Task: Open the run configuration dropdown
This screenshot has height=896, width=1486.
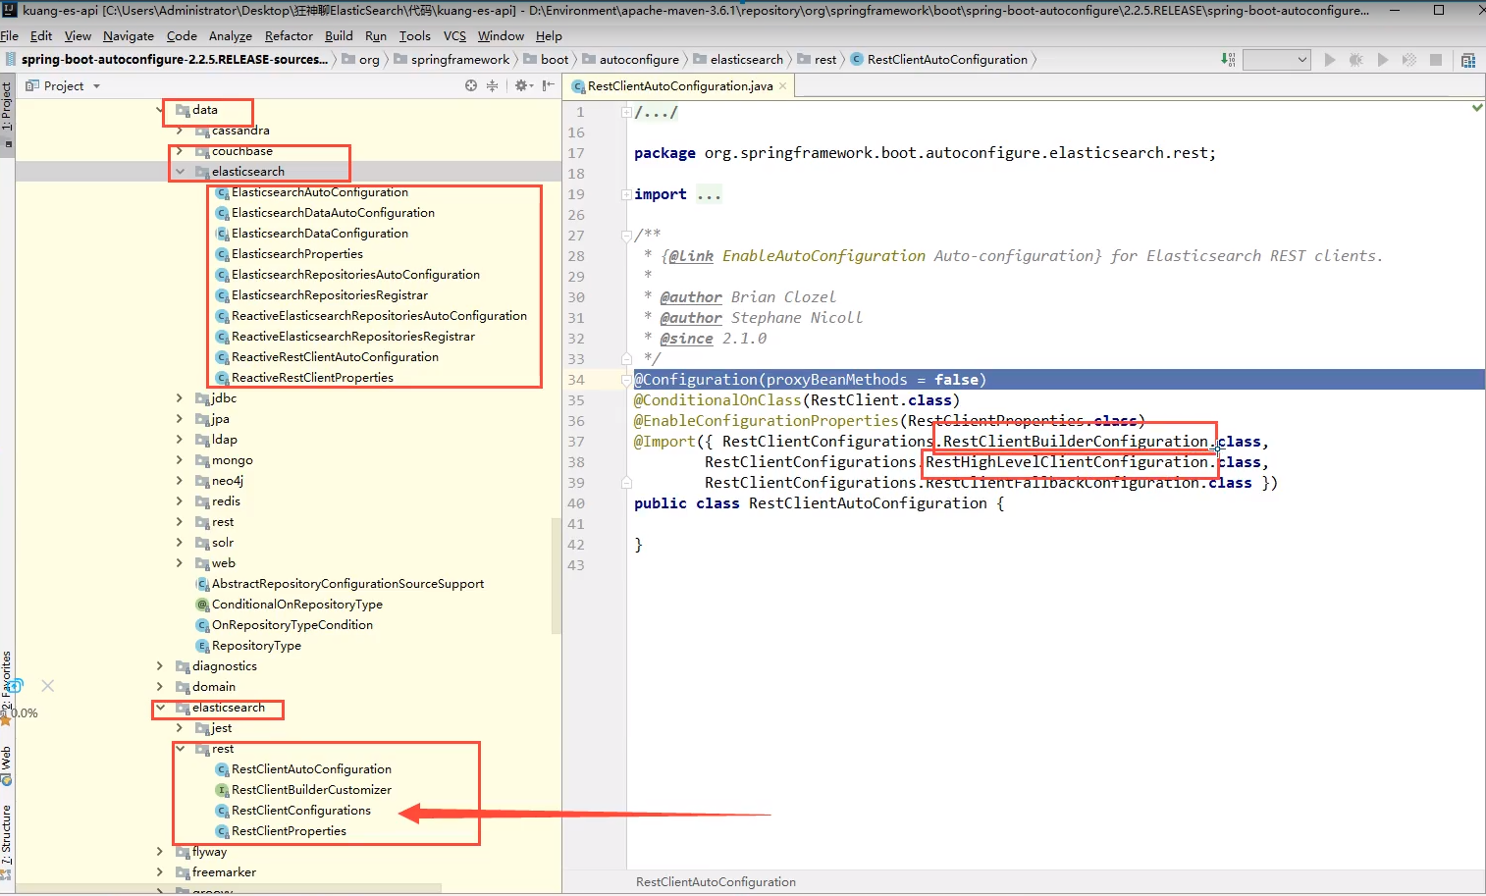Action: tap(1277, 60)
